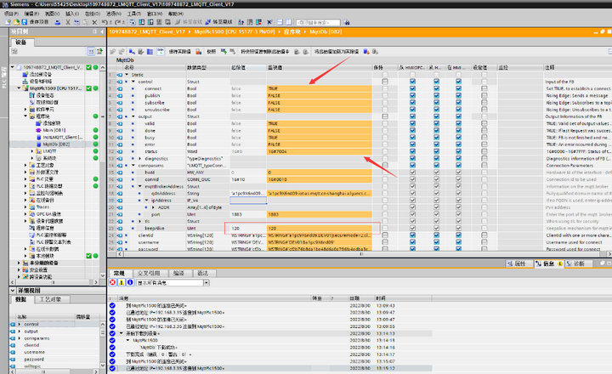Expand the diagnostics struct row
The image size is (612, 374).
point(139,158)
